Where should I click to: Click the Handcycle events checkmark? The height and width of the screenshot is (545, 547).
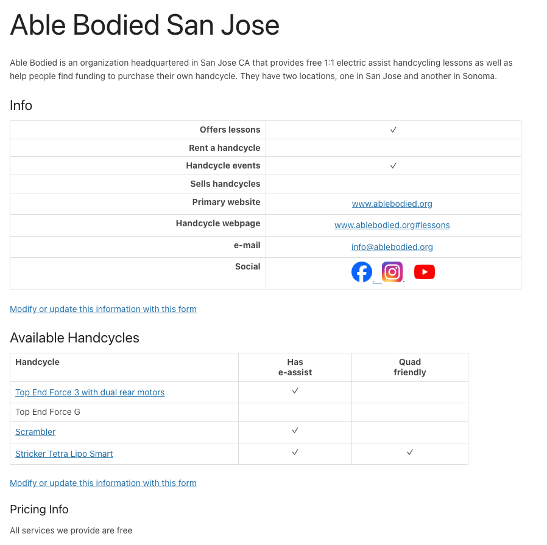(393, 165)
